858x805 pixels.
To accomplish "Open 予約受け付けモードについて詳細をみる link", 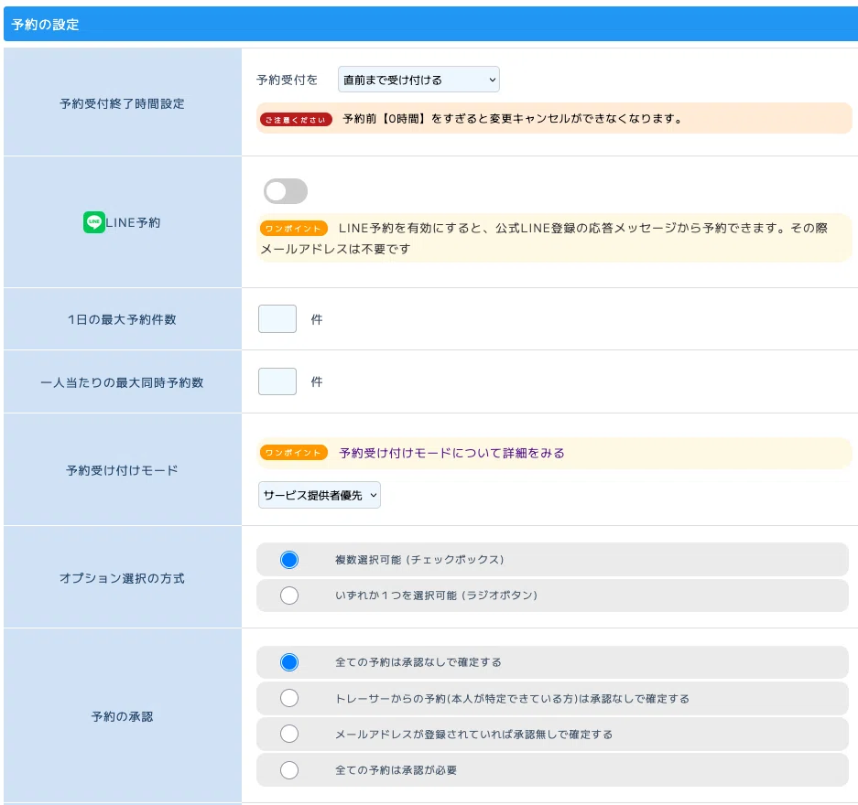I will pyautogui.click(x=452, y=453).
